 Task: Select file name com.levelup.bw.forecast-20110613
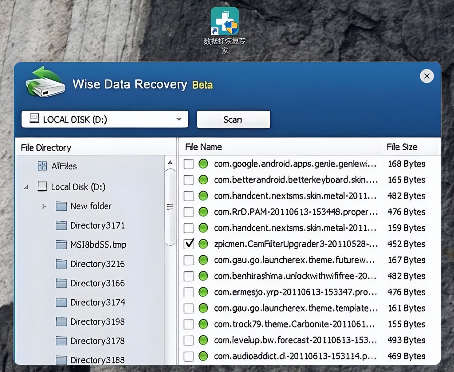pyautogui.click(x=295, y=340)
